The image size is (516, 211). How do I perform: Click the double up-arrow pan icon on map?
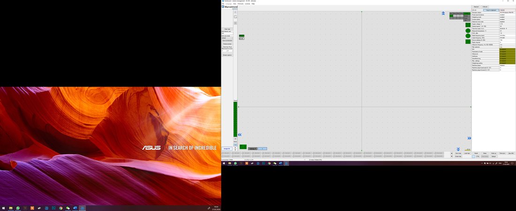(443, 14)
